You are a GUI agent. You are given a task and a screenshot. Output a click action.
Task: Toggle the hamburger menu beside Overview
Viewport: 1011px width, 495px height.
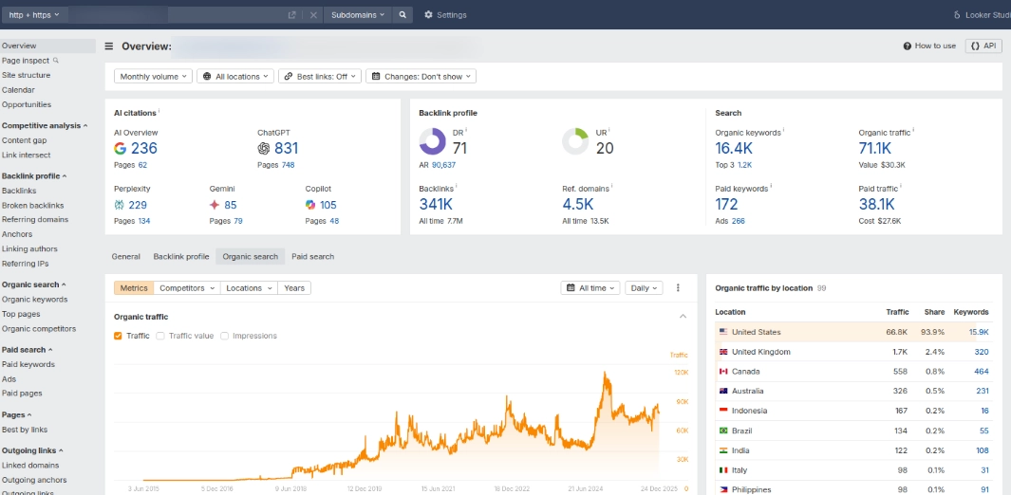click(x=109, y=46)
